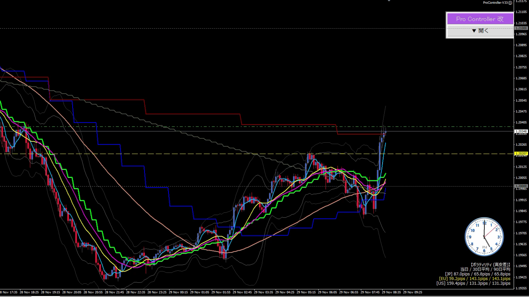The height and width of the screenshot is (297, 529).
Task: Click the 29 Nov 04:25 time label
Action: [285, 292]
